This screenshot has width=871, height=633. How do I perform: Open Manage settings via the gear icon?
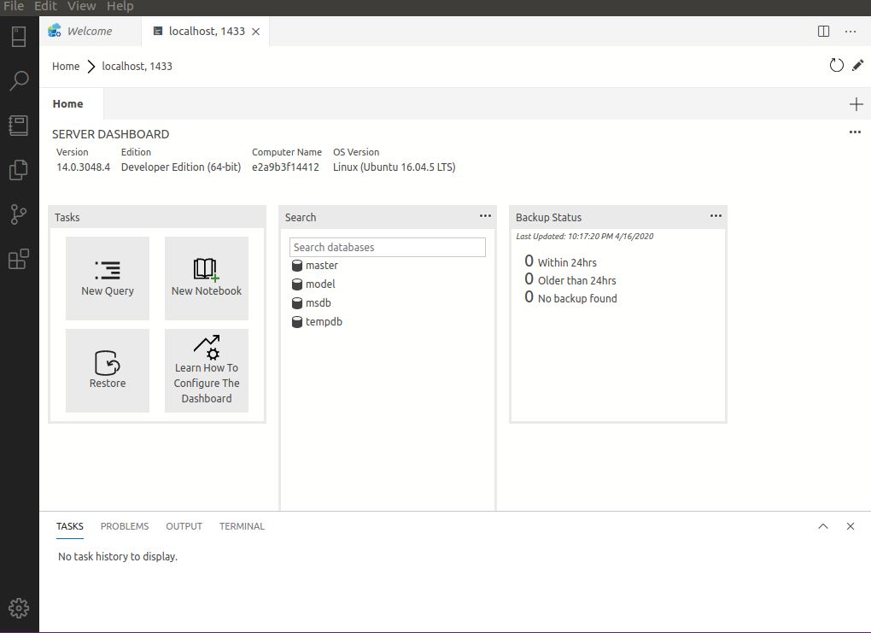click(19, 608)
